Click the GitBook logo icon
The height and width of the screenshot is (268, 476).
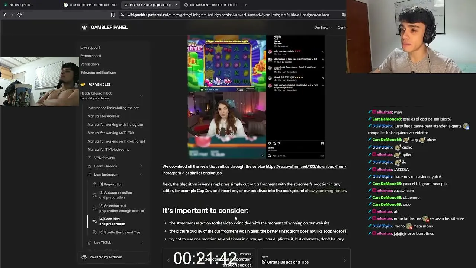point(84,257)
